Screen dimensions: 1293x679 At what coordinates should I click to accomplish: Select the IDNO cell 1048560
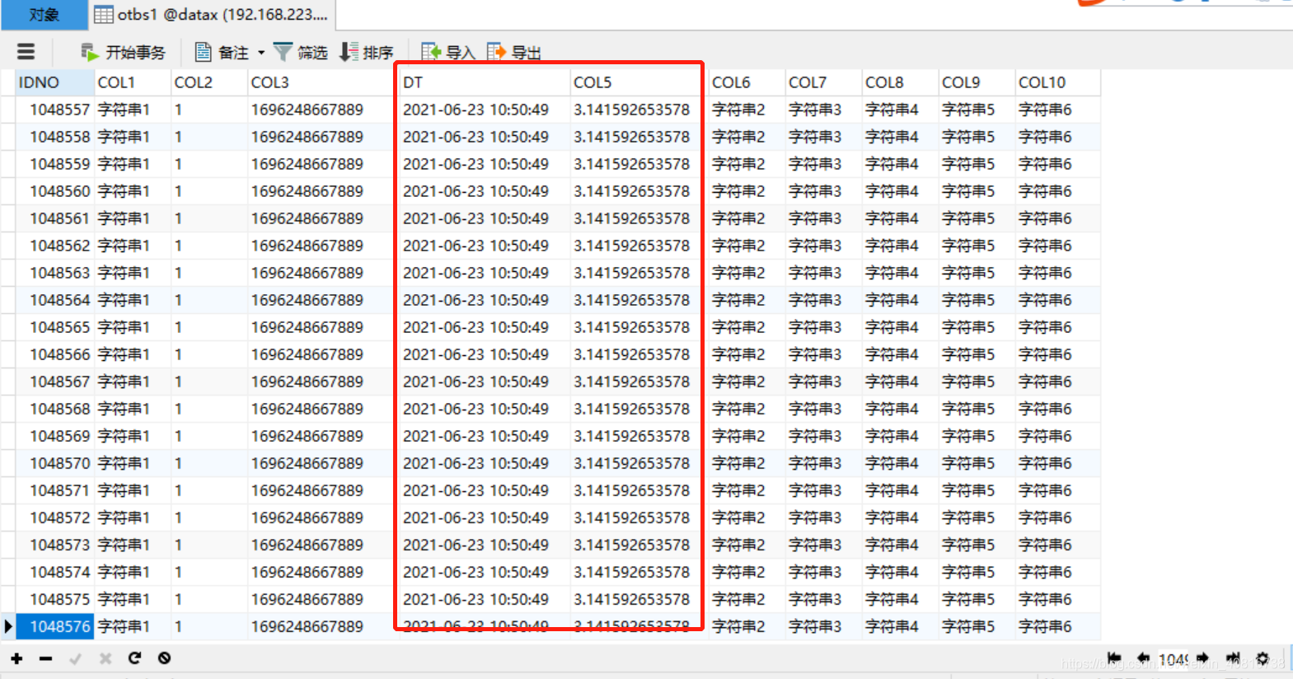coord(54,191)
